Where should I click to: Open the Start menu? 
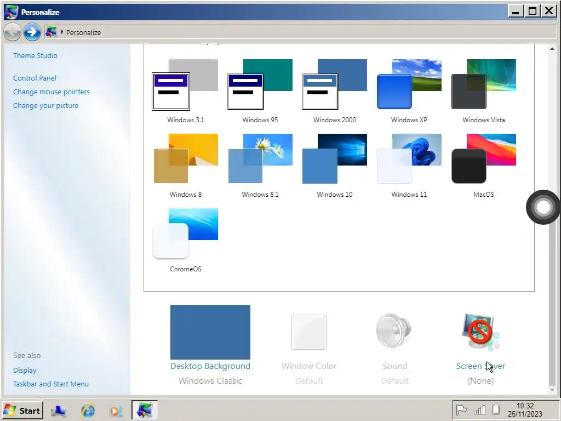[x=23, y=410]
